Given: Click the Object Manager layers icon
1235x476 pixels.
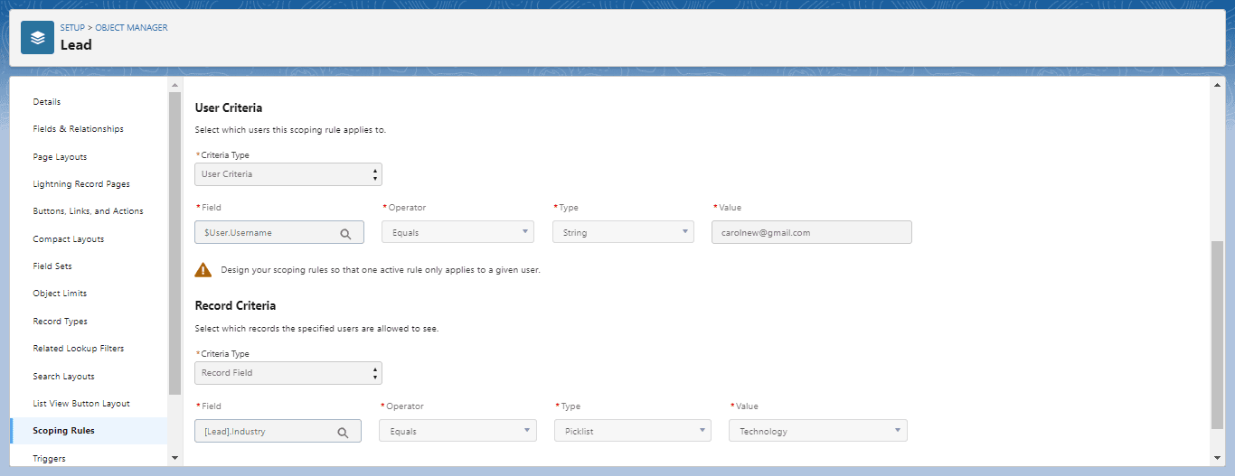Looking at the screenshot, I should (x=37, y=38).
